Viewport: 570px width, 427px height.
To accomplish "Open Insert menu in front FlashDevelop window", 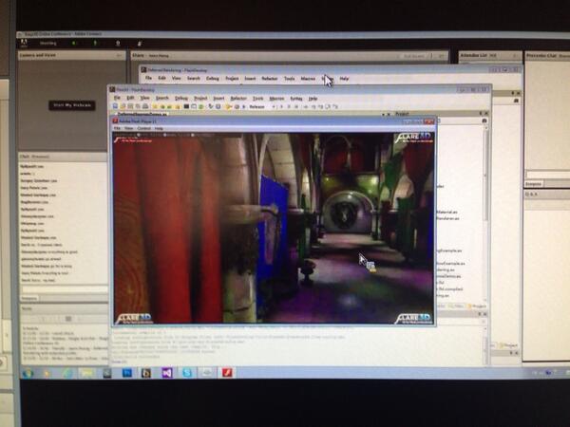I will [x=218, y=99].
